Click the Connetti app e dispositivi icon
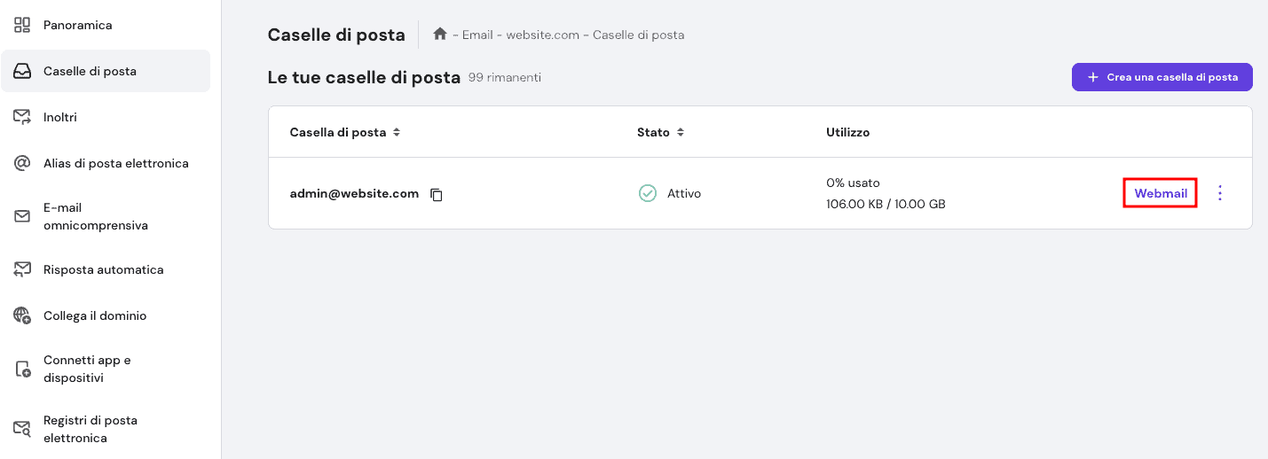 pos(22,369)
